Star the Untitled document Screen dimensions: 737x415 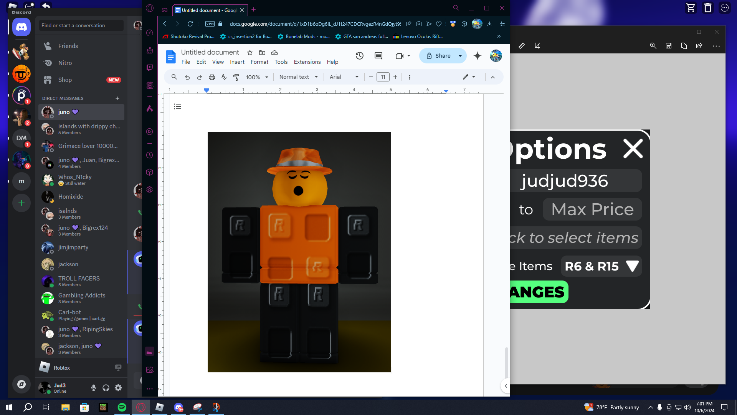point(250,53)
